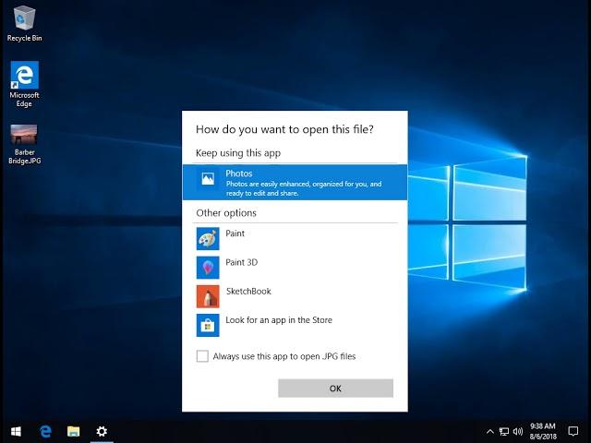This screenshot has width=591, height=443.
Task: Select the Photos app icon
Action: pyautogui.click(x=208, y=178)
